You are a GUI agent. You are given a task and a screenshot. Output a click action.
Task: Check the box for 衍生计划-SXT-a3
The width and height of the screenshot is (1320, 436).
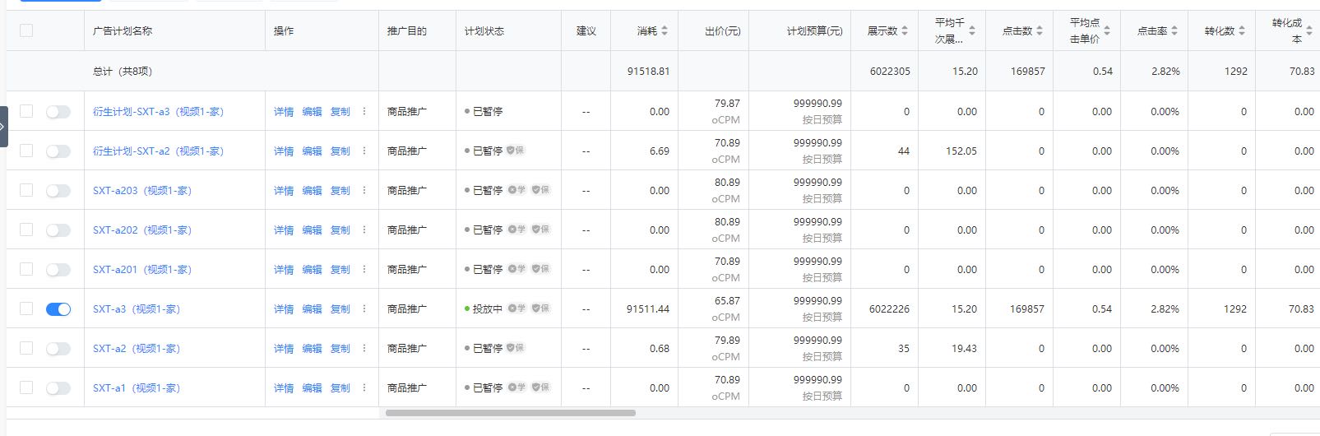26,111
